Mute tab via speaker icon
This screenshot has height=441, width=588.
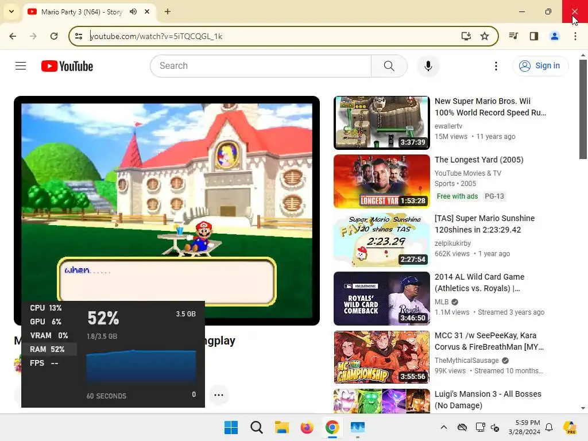pos(133,11)
